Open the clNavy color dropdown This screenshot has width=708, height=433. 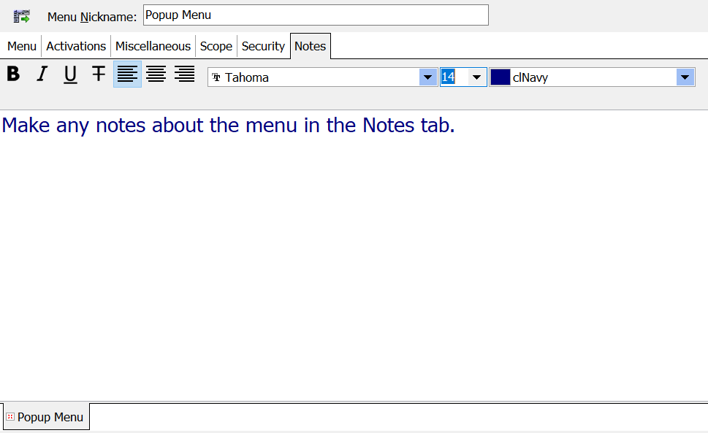tap(685, 77)
